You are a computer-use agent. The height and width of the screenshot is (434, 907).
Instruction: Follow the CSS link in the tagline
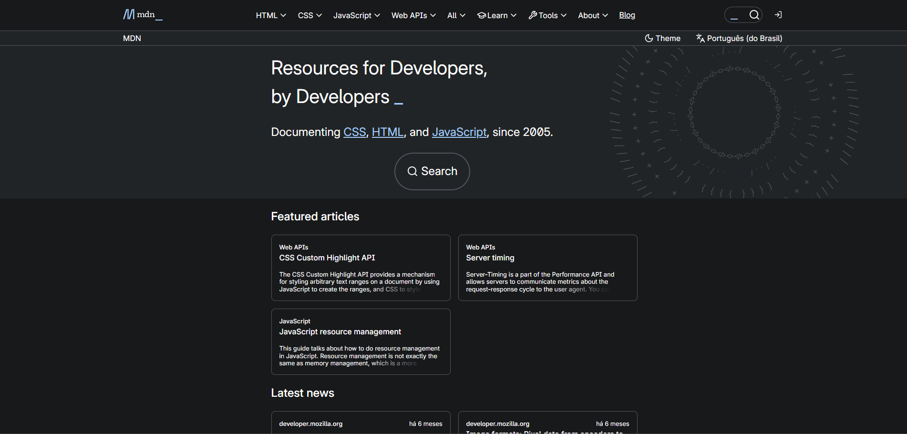click(355, 132)
